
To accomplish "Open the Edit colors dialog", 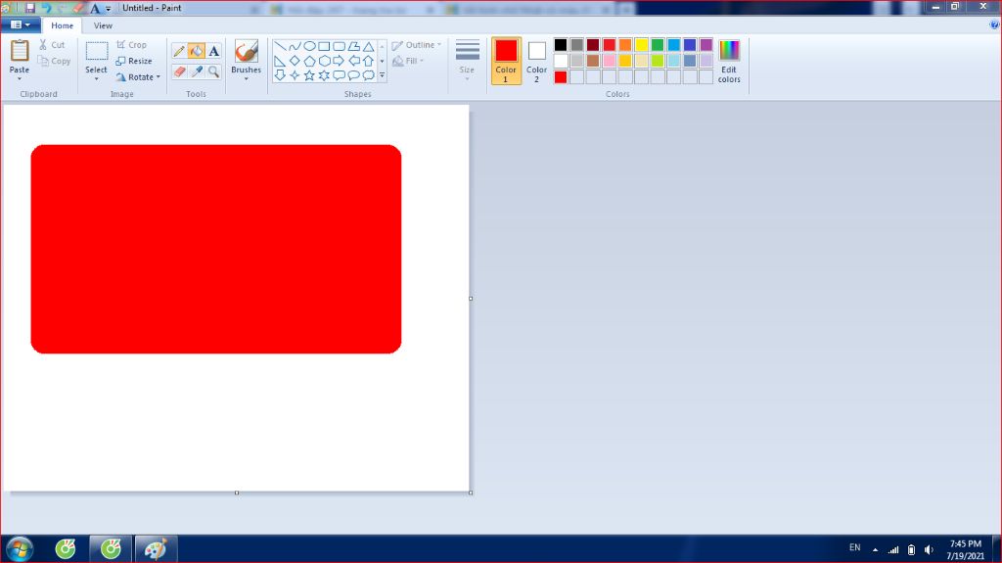I will pos(729,61).
